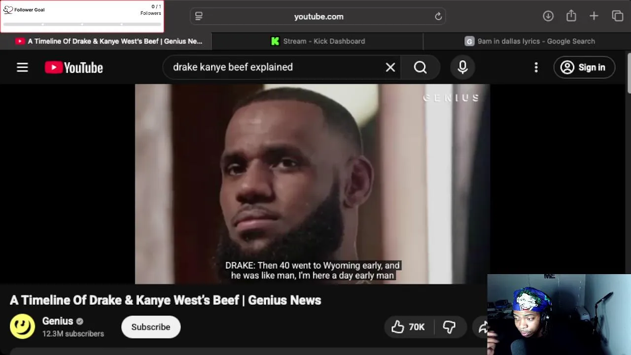Switch to the Stream - Kick Dashboard tab
Image resolution: width=631 pixels, height=355 pixels.
pos(317,41)
